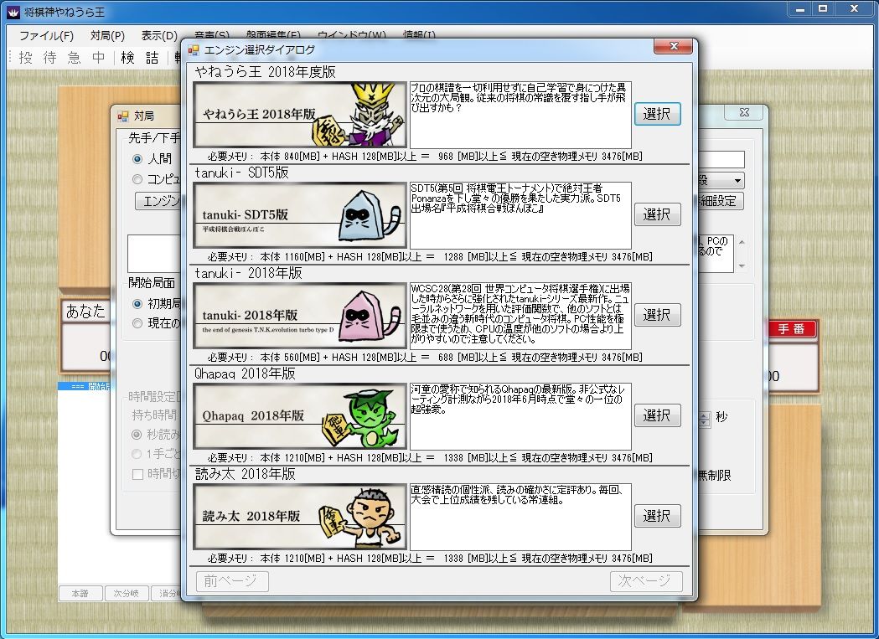Click the エンジン選択ダイアログ title icon
The width and height of the screenshot is (879, 639).
click(194, 50)
